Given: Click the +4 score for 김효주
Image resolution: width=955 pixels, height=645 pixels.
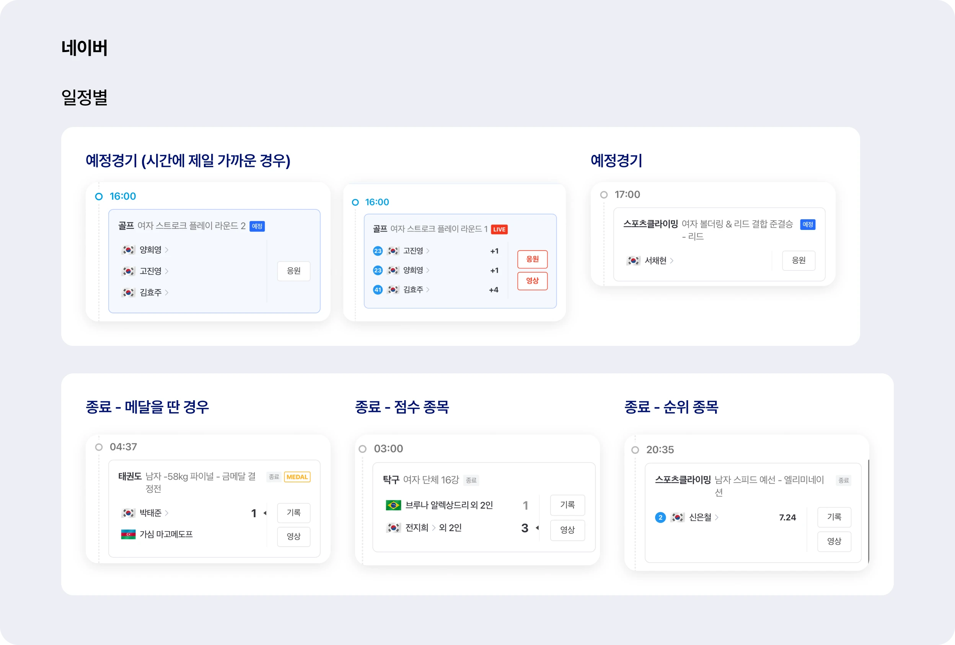Looking at the screenshot, I should point(494,290).
